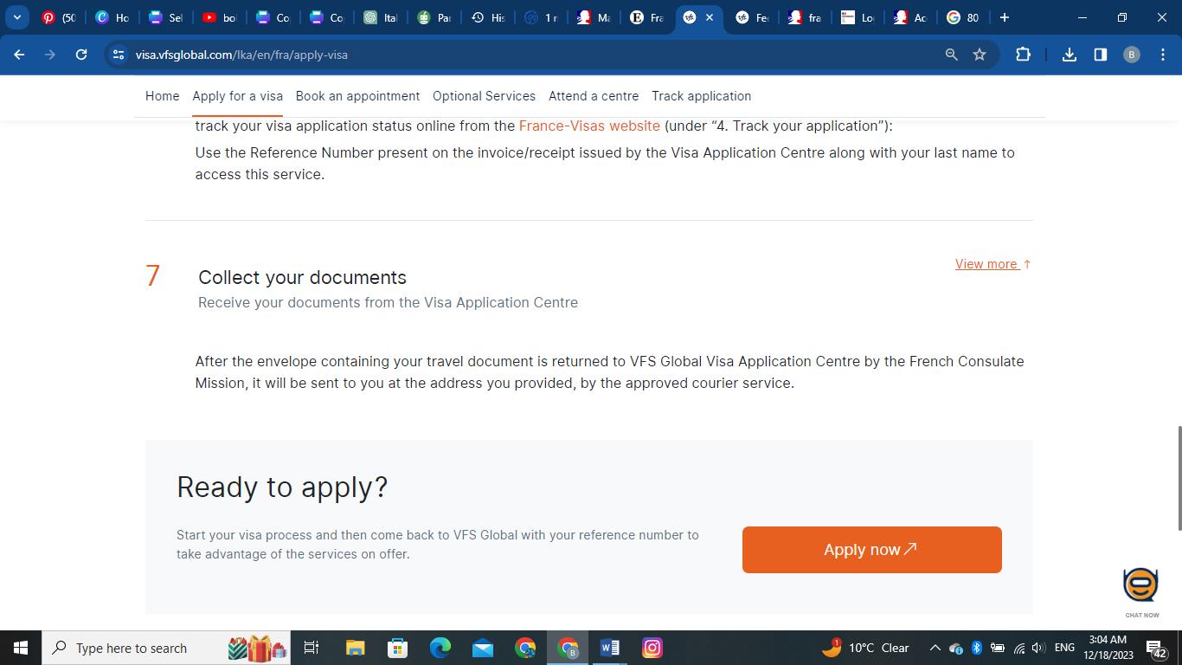Bookmark this page with star icon
Screen dimensions: 1182x665
point(980,55)
